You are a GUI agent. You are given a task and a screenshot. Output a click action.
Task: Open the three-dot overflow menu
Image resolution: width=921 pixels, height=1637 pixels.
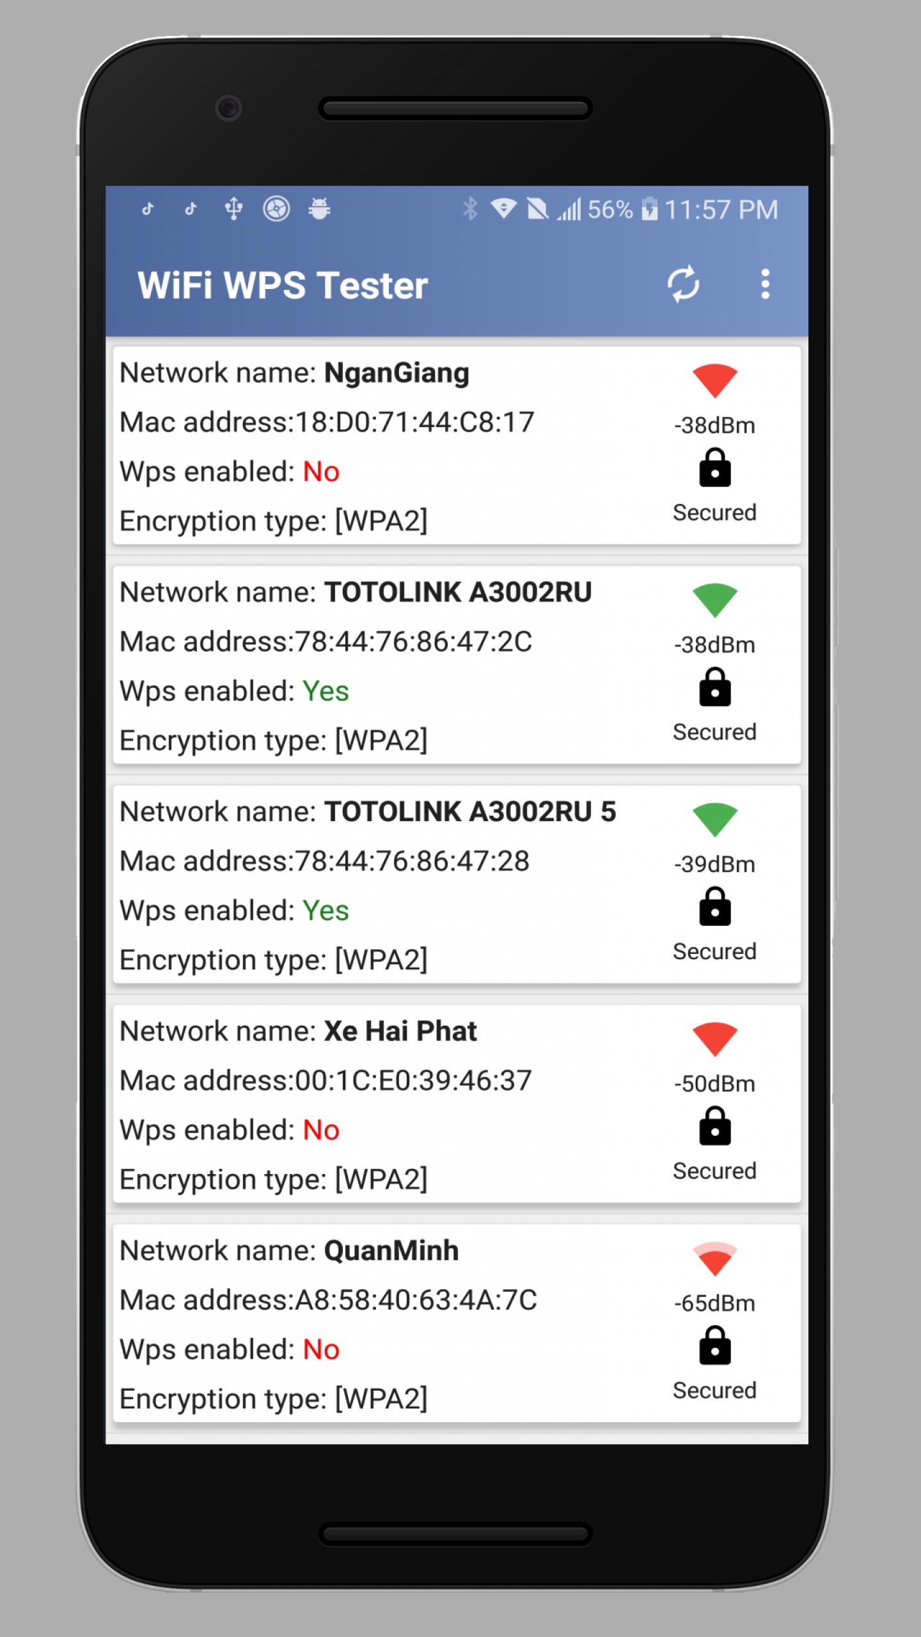coord(765,284)
